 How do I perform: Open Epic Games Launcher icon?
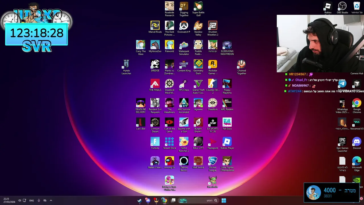click(x=342, y=145)
